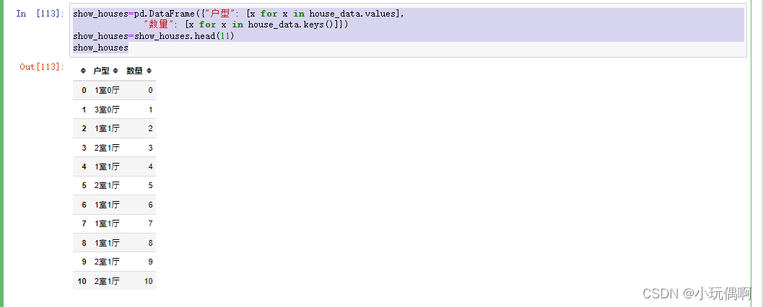
Task: Click sort arrows right of 数量 header
Action: tap(149, 71)
